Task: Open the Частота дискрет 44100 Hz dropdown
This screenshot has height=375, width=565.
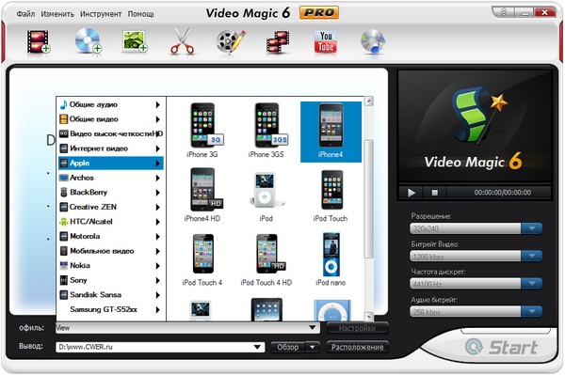Action: click(x=532, y=284)
